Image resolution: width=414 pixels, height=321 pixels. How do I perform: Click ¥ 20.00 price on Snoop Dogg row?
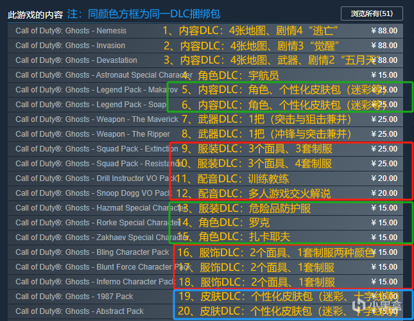pos(384,193)
